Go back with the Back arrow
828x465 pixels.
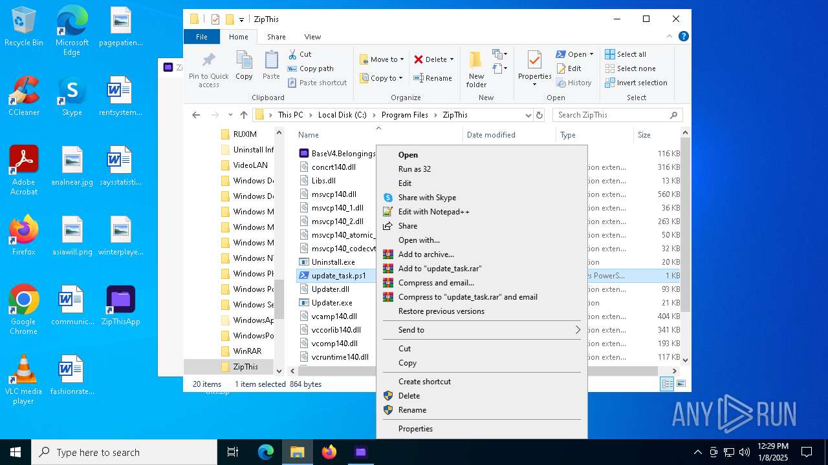(x=196, y=115)
